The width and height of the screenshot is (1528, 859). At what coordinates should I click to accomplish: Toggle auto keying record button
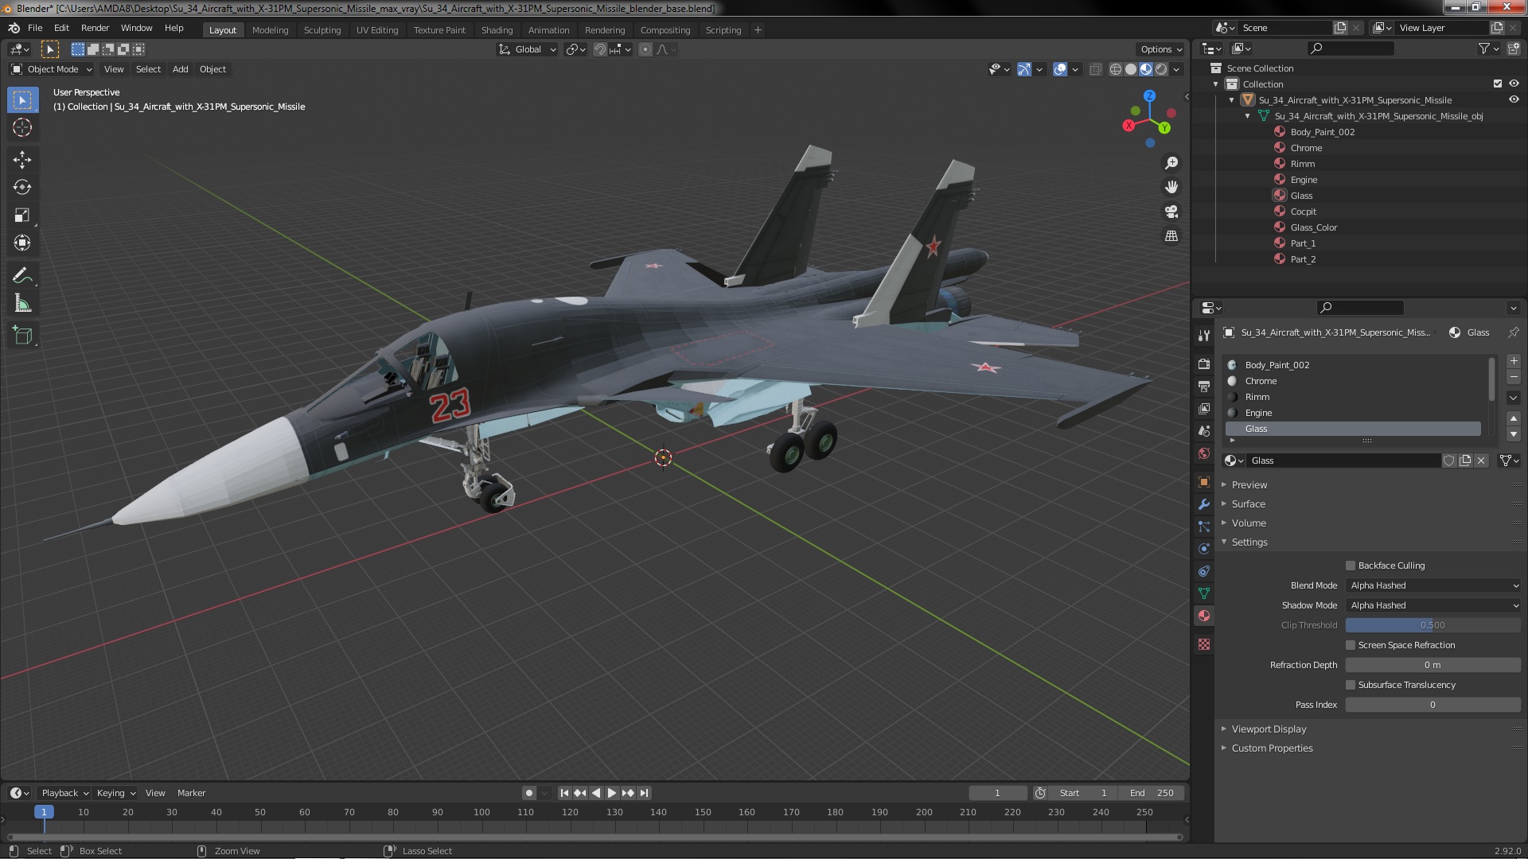[x=529, y=793]
